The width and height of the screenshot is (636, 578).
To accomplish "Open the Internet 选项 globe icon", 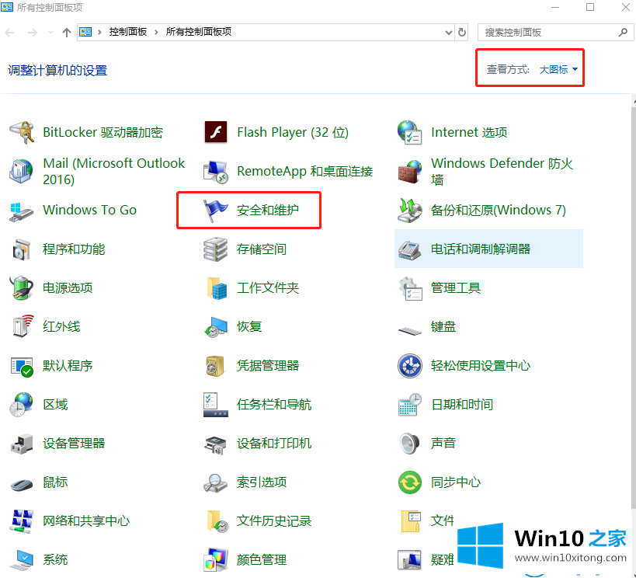I will pos(410,132).
